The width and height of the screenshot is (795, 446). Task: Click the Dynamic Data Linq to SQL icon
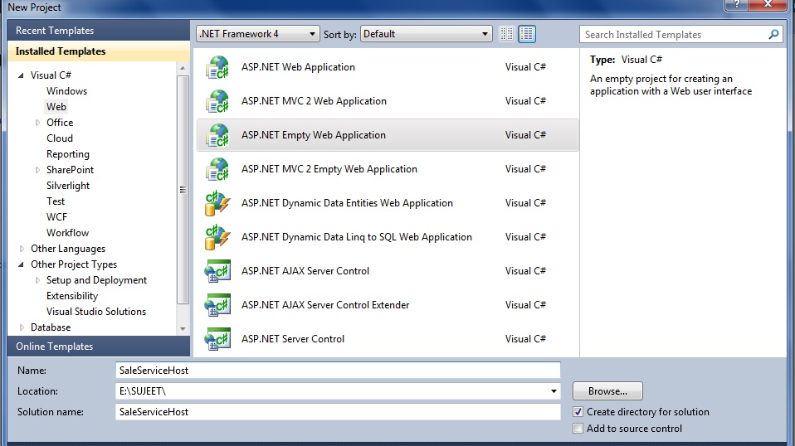[217, 237]
